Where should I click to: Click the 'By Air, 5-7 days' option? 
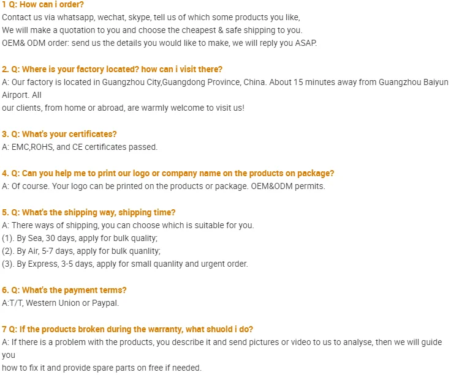81,251
